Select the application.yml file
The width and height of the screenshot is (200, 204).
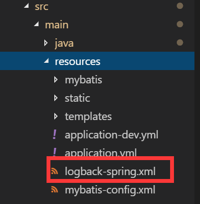101,152
